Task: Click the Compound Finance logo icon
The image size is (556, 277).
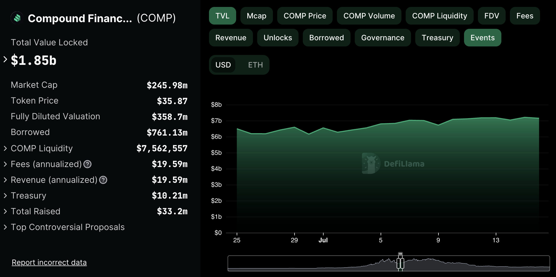Action: click(x=17, y=18)
